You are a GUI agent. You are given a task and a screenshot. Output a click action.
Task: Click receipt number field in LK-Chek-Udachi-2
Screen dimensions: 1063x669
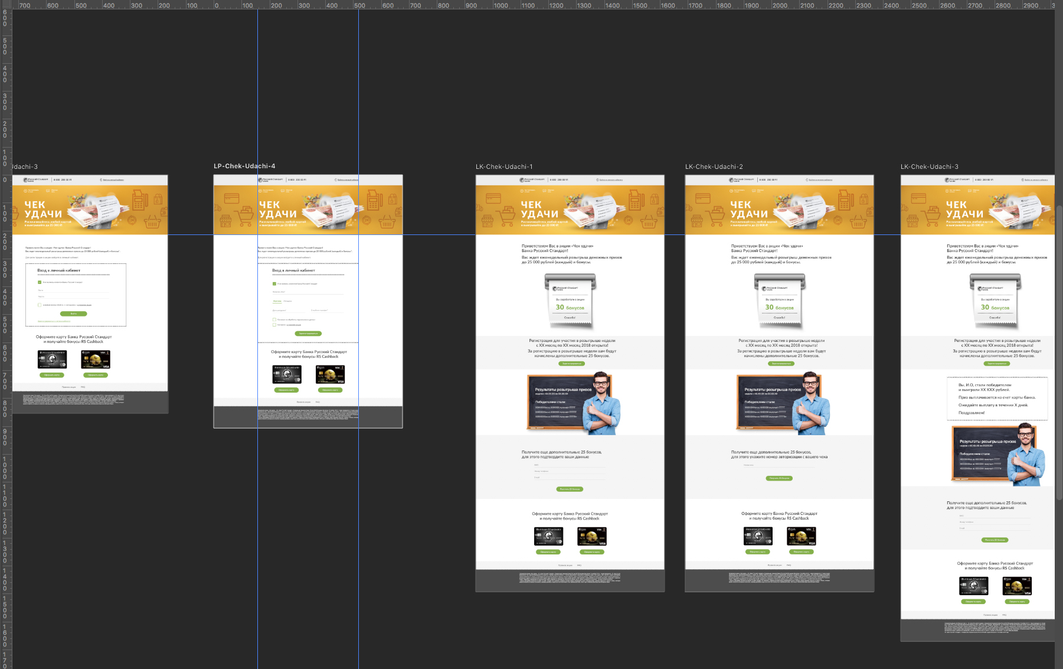779,465
